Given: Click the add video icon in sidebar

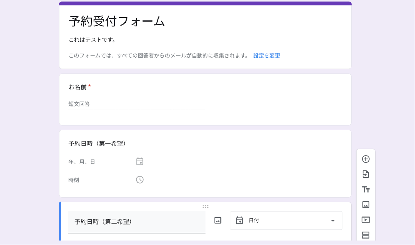Looking at the screenshot, I should (366, 220).
